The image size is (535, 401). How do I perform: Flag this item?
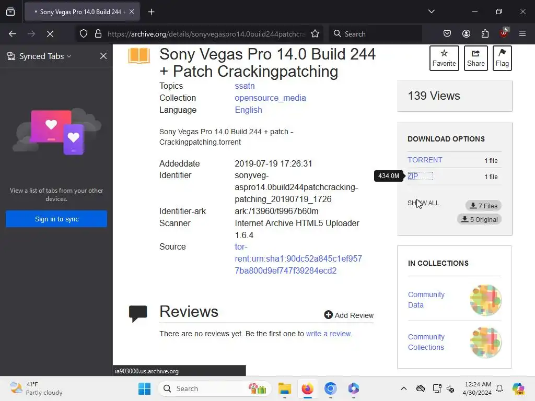(502, 58)
